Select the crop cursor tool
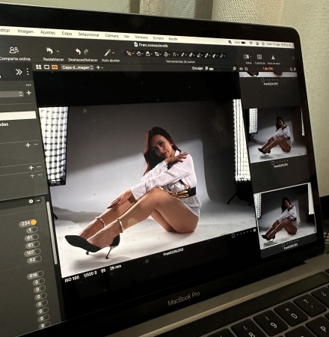Image resolution: width=329 pixels, height=337 pixels. [x=157, y=54]
